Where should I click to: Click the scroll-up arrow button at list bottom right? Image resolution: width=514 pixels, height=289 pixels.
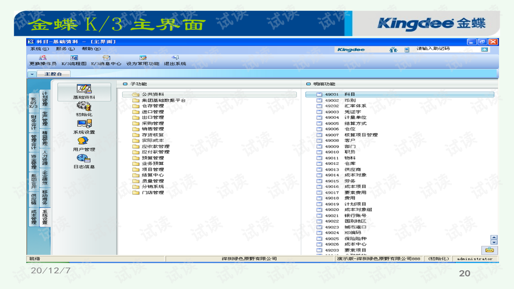[x=494, y=238]
